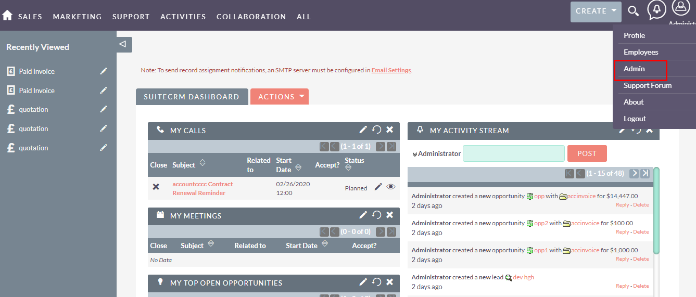Open first quotation in Recently Viewed
696x297 pixels.
[33, 109]
